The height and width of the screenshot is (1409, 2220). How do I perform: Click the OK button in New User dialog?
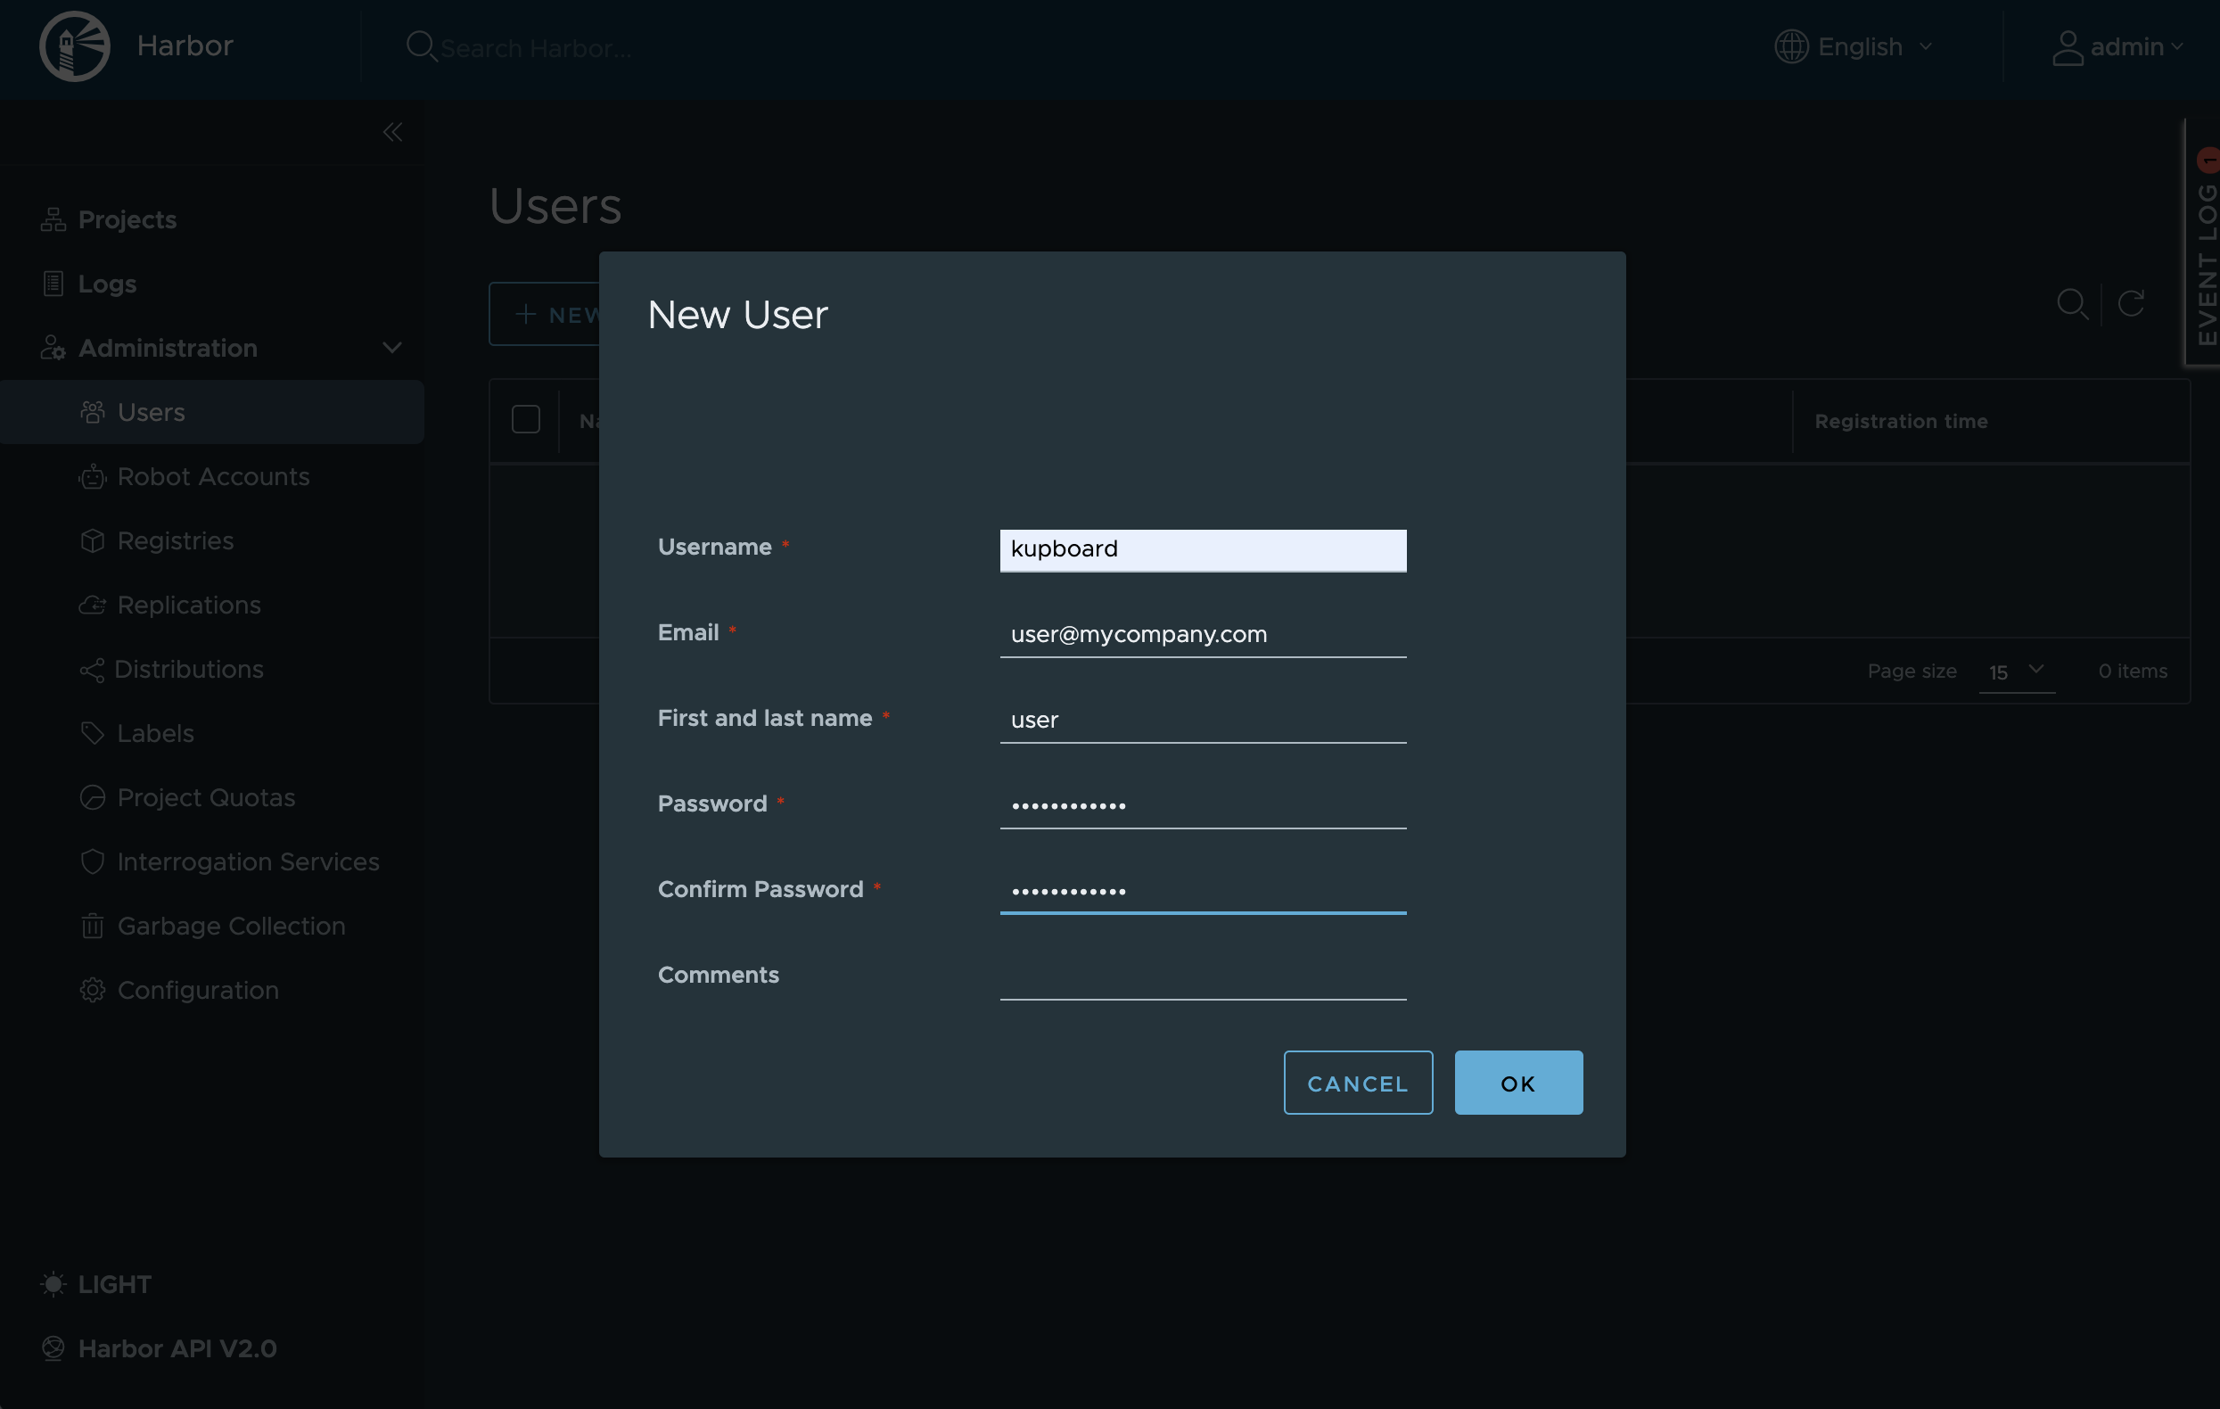[x=1518, y=1084]
